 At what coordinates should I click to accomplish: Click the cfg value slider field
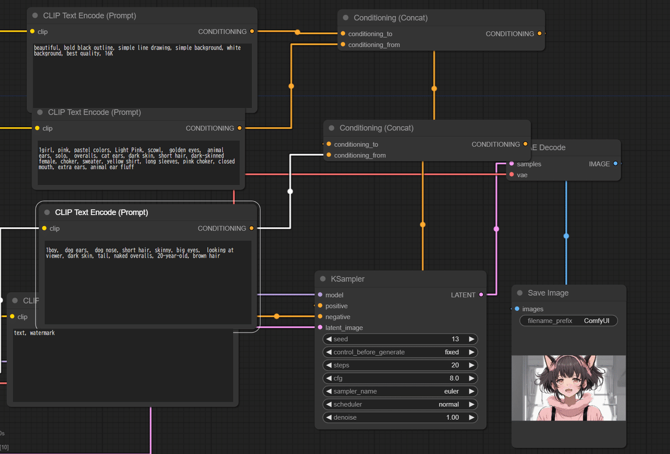[x=400, y=378]
